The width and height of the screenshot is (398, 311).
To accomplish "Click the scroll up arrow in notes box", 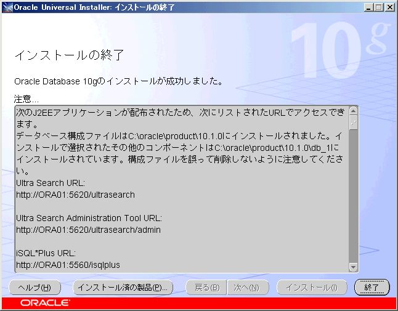I will (353, 111).
